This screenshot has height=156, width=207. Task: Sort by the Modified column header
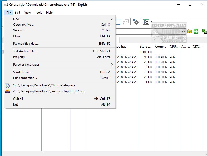[127, 47]
